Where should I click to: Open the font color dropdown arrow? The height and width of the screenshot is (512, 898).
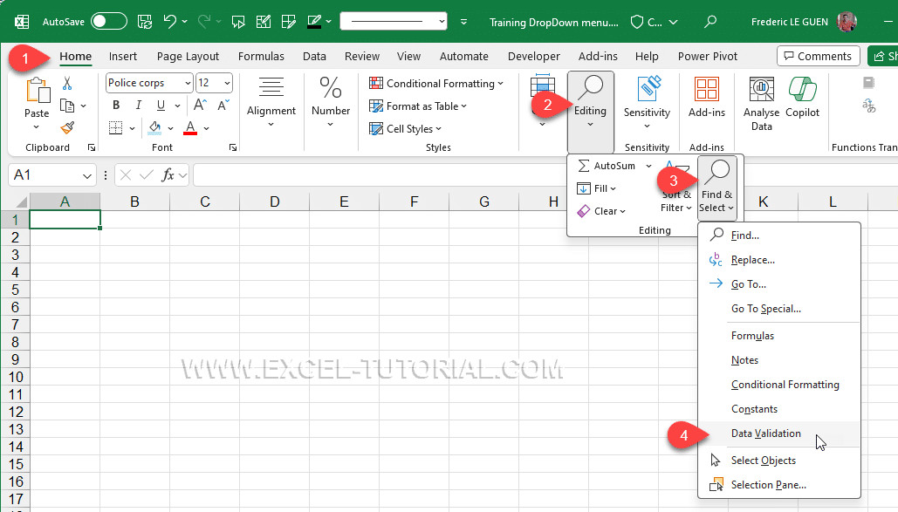point(207,128)
